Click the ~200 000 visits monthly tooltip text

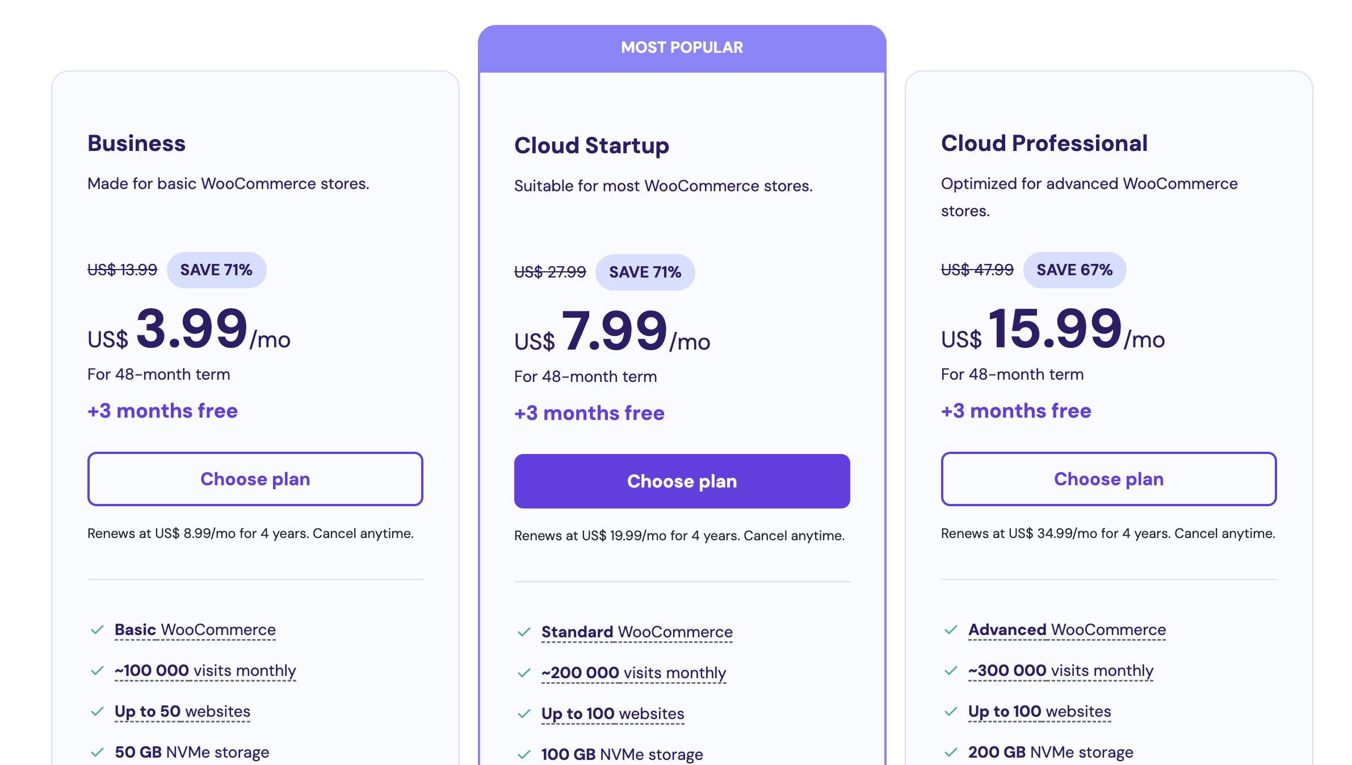[x=633, y=673]
